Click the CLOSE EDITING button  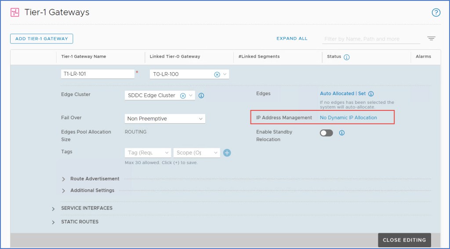[x=404, y=240]
